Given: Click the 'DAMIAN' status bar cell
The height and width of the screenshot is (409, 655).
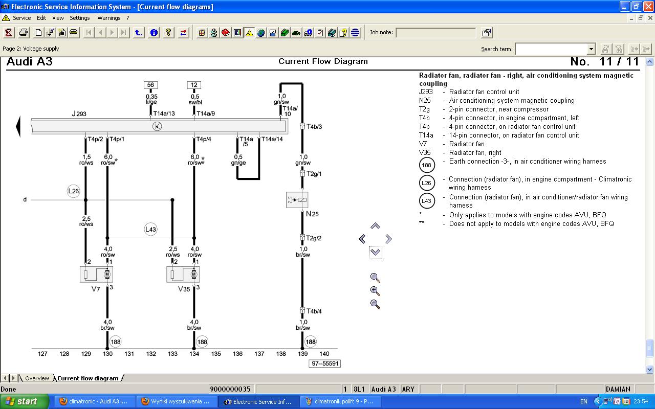Looking at the screenshot, I should coord(618,389).
